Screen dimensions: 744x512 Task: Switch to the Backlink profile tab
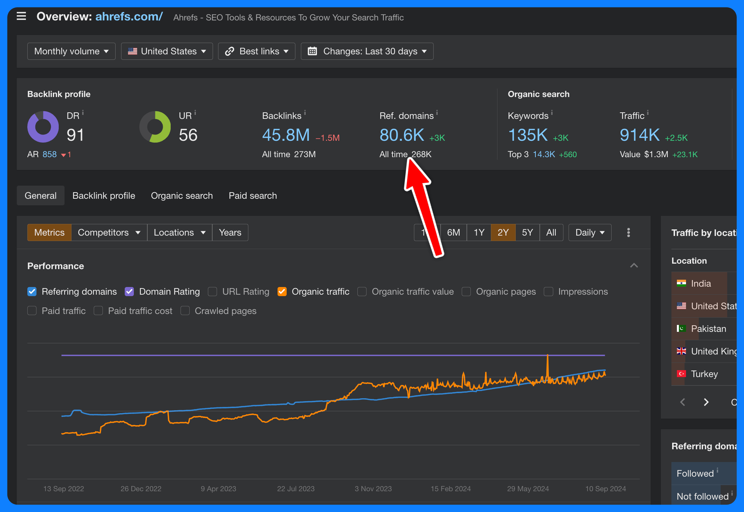(x=104, y=195)
